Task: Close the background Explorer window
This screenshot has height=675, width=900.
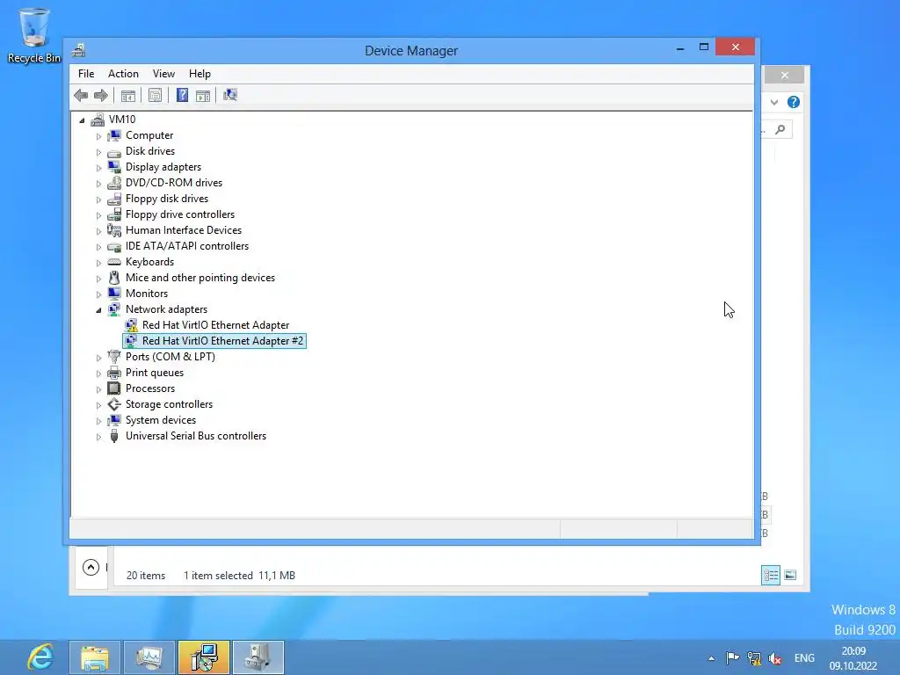Action: coord(785,75)
